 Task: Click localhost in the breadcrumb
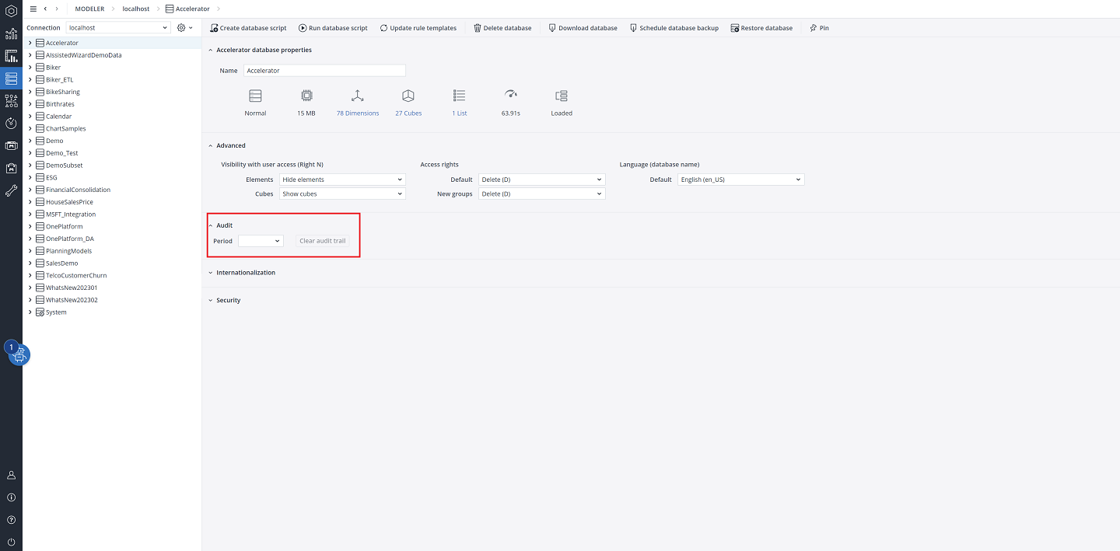(x=136, y=9)
